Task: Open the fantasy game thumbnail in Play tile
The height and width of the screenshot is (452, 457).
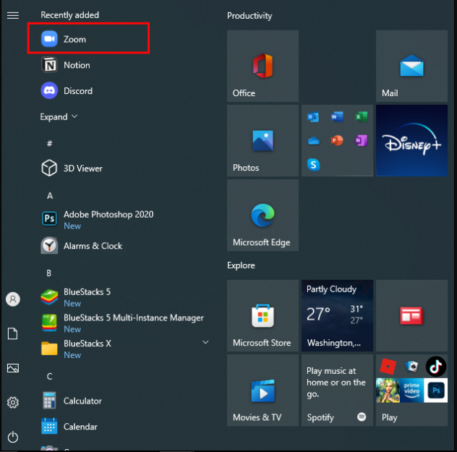Action: click(x=388, y=391)
